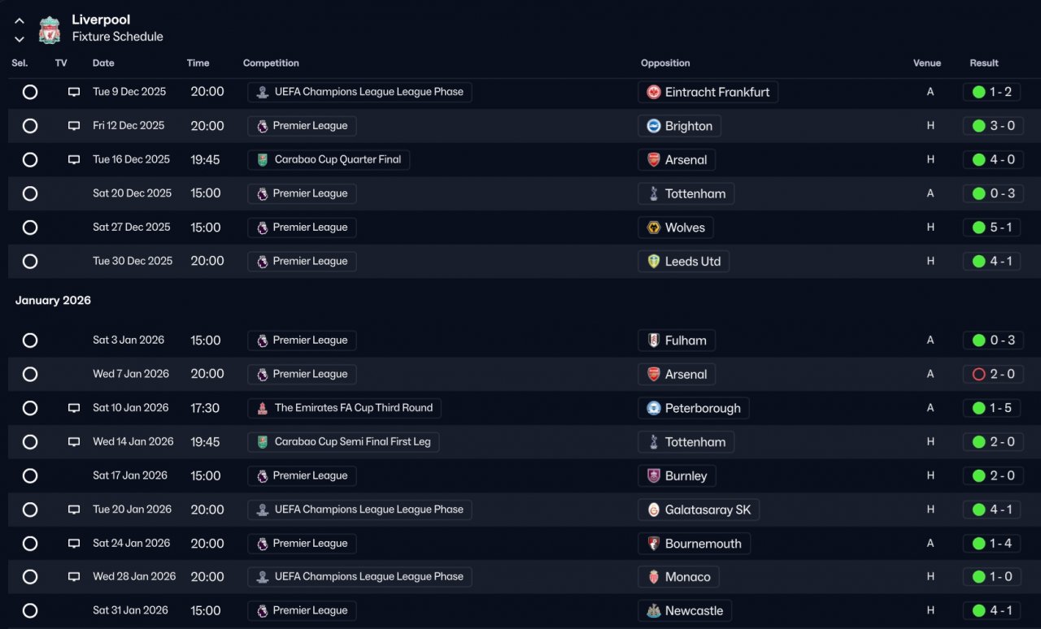This screenshot has height=629, width=1041.
Task: Click the Eintracht Frankfurt club badge
Action: pos(653,92)
